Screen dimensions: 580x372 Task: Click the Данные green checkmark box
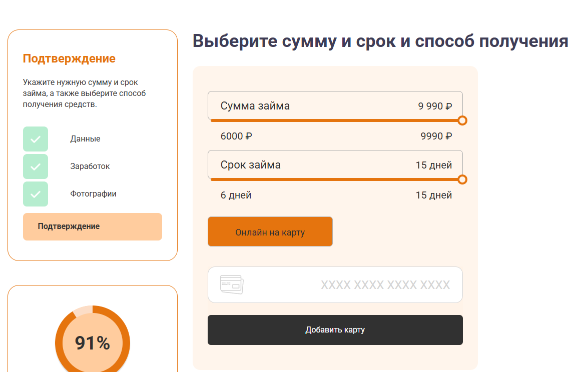36,139
